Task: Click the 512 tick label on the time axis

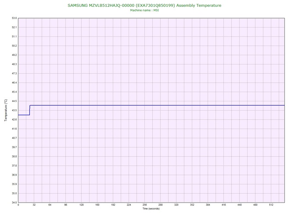Action: 271,205
